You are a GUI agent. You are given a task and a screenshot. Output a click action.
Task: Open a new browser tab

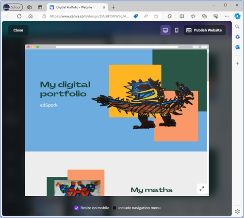tap(114, 7)
